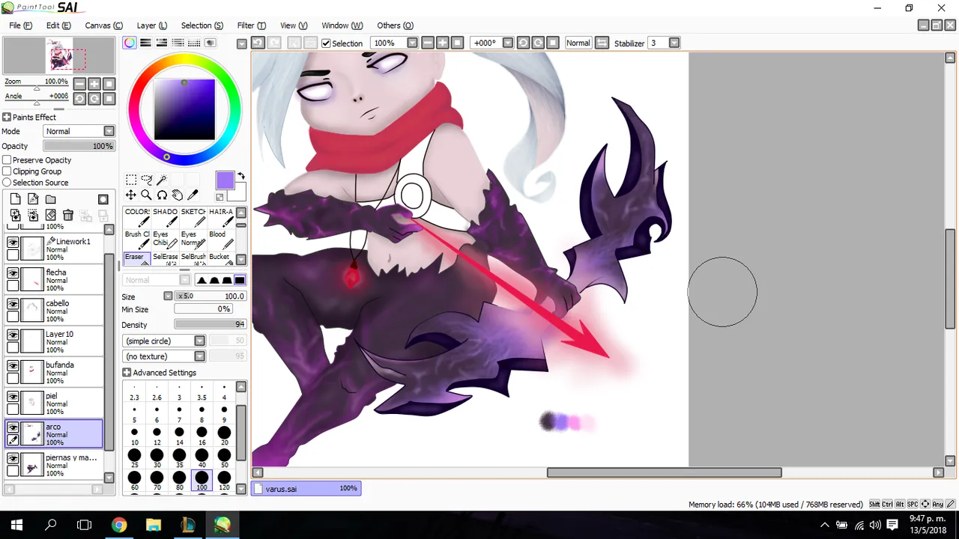This screenshot has width=959, height=539.
Task: Open the Layer menu
Action: (x=151, y=25)
